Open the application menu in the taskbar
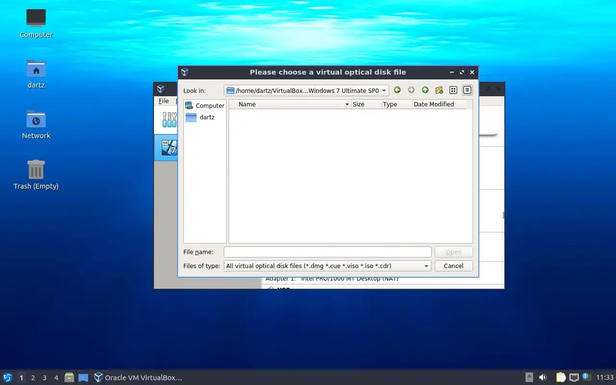 pyautogui.click(x=8, y=377)
